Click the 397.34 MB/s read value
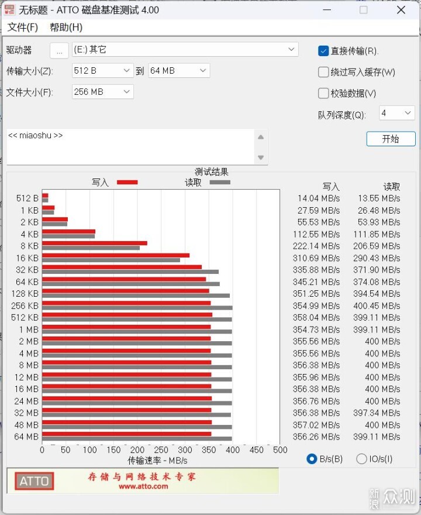 pos(377,413)
